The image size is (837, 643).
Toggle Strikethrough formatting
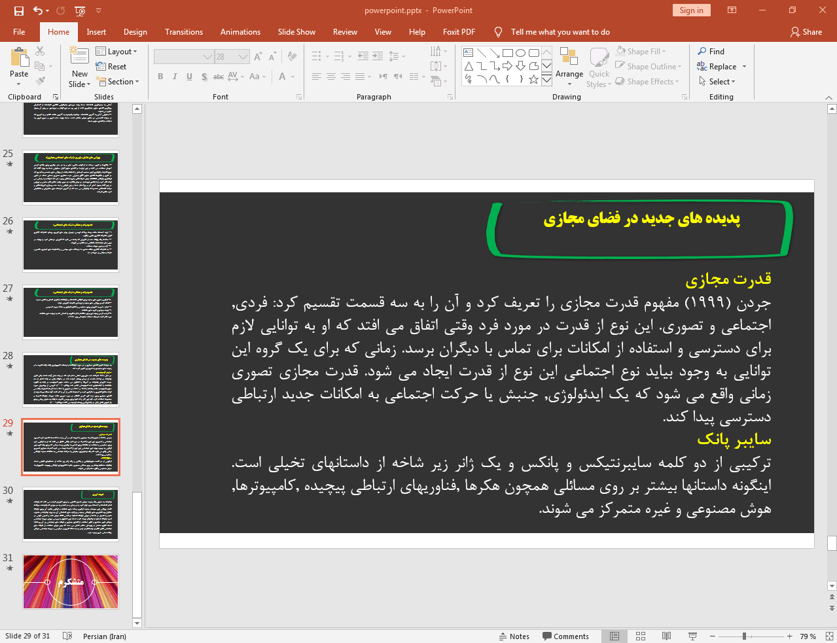click(x=219, y=77)
